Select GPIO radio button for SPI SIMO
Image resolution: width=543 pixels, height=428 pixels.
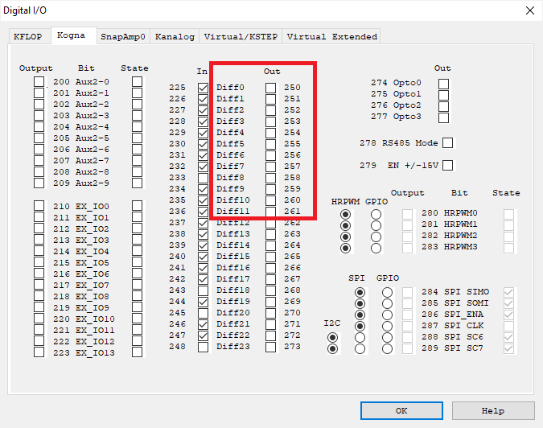tap(388, 292)
